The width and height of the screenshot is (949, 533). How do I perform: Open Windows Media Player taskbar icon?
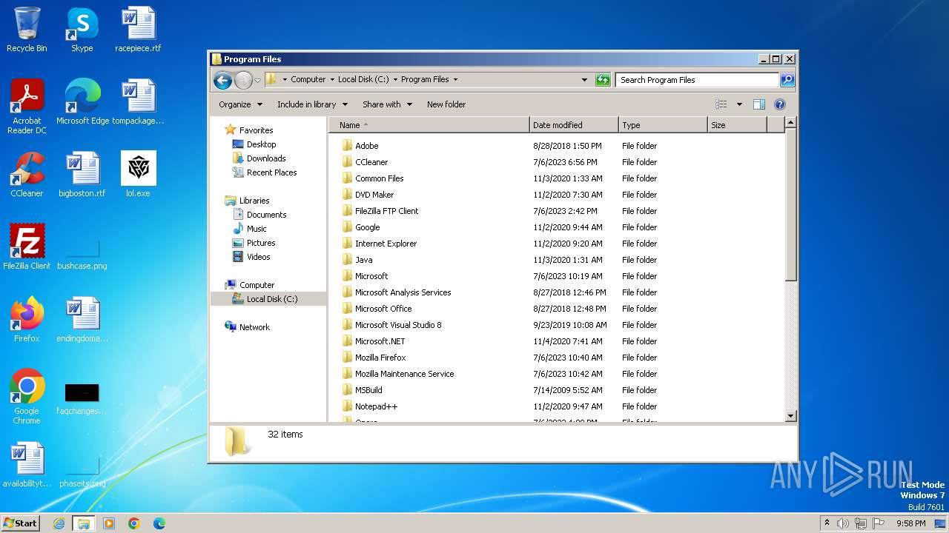[x=109, y=523]
